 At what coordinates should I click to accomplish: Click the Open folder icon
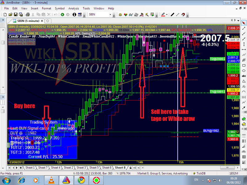10,14
